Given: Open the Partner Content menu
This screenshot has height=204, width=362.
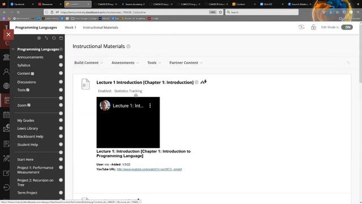Looking at the screenshot, I should coord(186,63).
